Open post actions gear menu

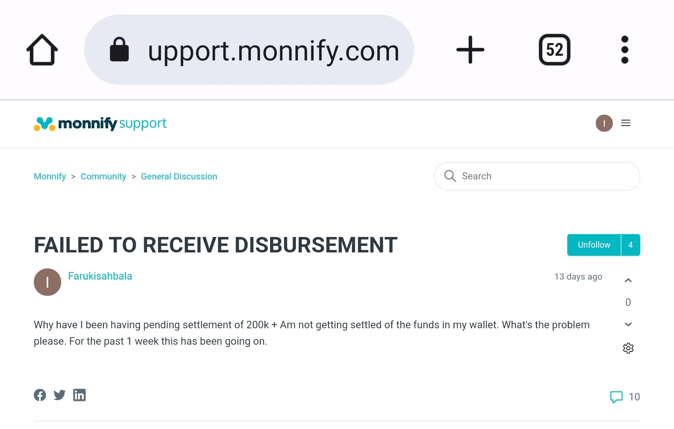(628, 348)
